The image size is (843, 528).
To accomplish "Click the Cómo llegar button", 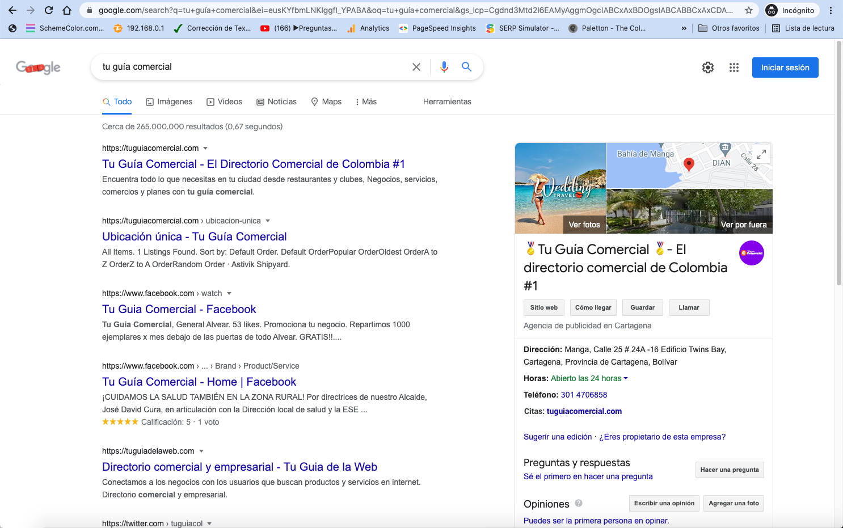I will 593,307.
